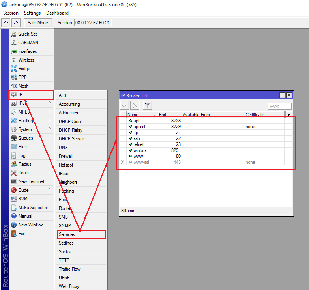Open the Wireless sidebar entry
309x290 pixels.
coord(32,60)
